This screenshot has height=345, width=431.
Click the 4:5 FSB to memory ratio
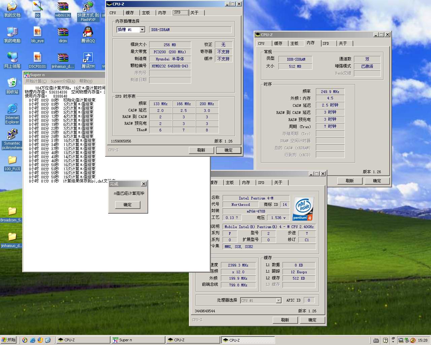tap(330, 98)
